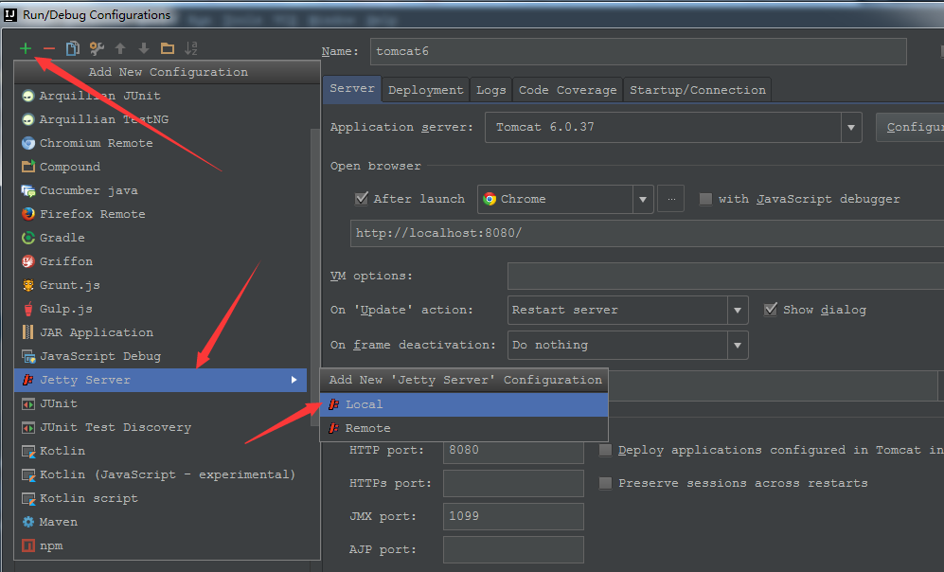Choose Chromium Remote from the list
The image size is (944, 572).
[x=161, y=143]
